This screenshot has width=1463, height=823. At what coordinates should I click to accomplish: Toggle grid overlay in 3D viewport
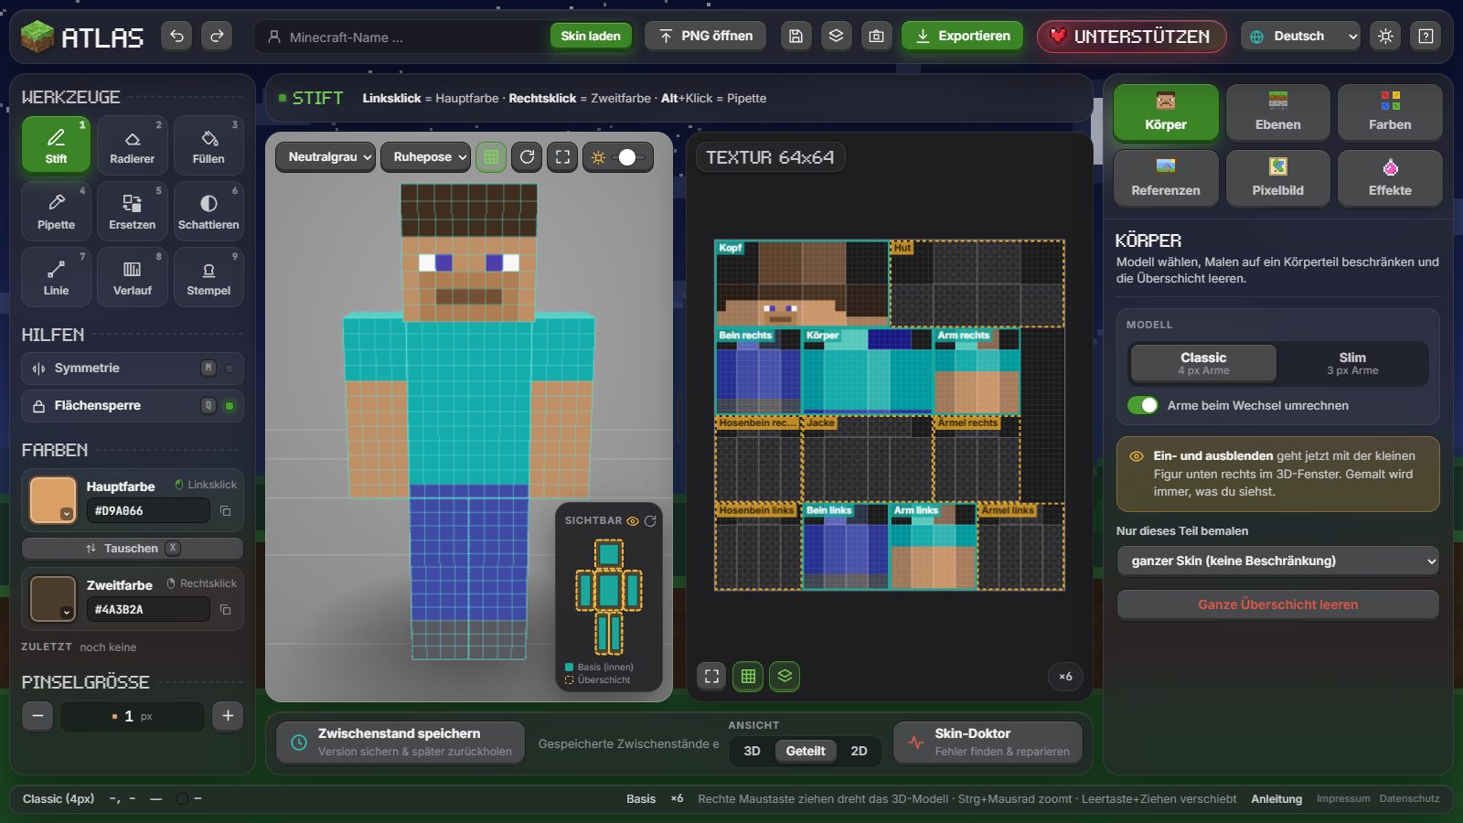(491, 157)
